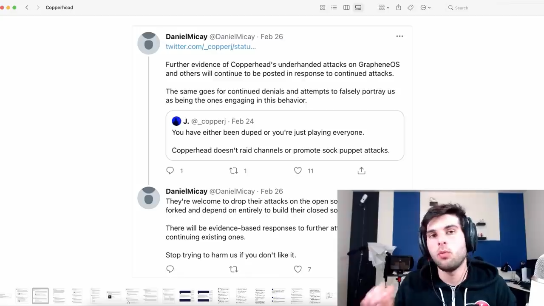Select the gallery view mode
544x306 pixels.
pos(358,8)
